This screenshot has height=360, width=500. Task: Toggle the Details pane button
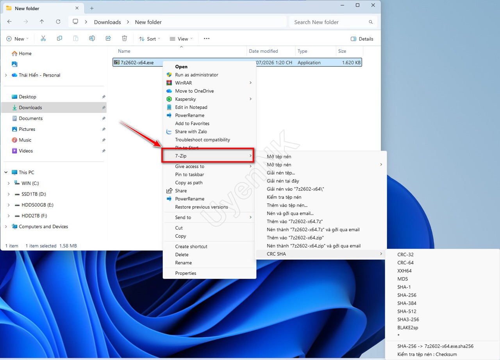362,39
